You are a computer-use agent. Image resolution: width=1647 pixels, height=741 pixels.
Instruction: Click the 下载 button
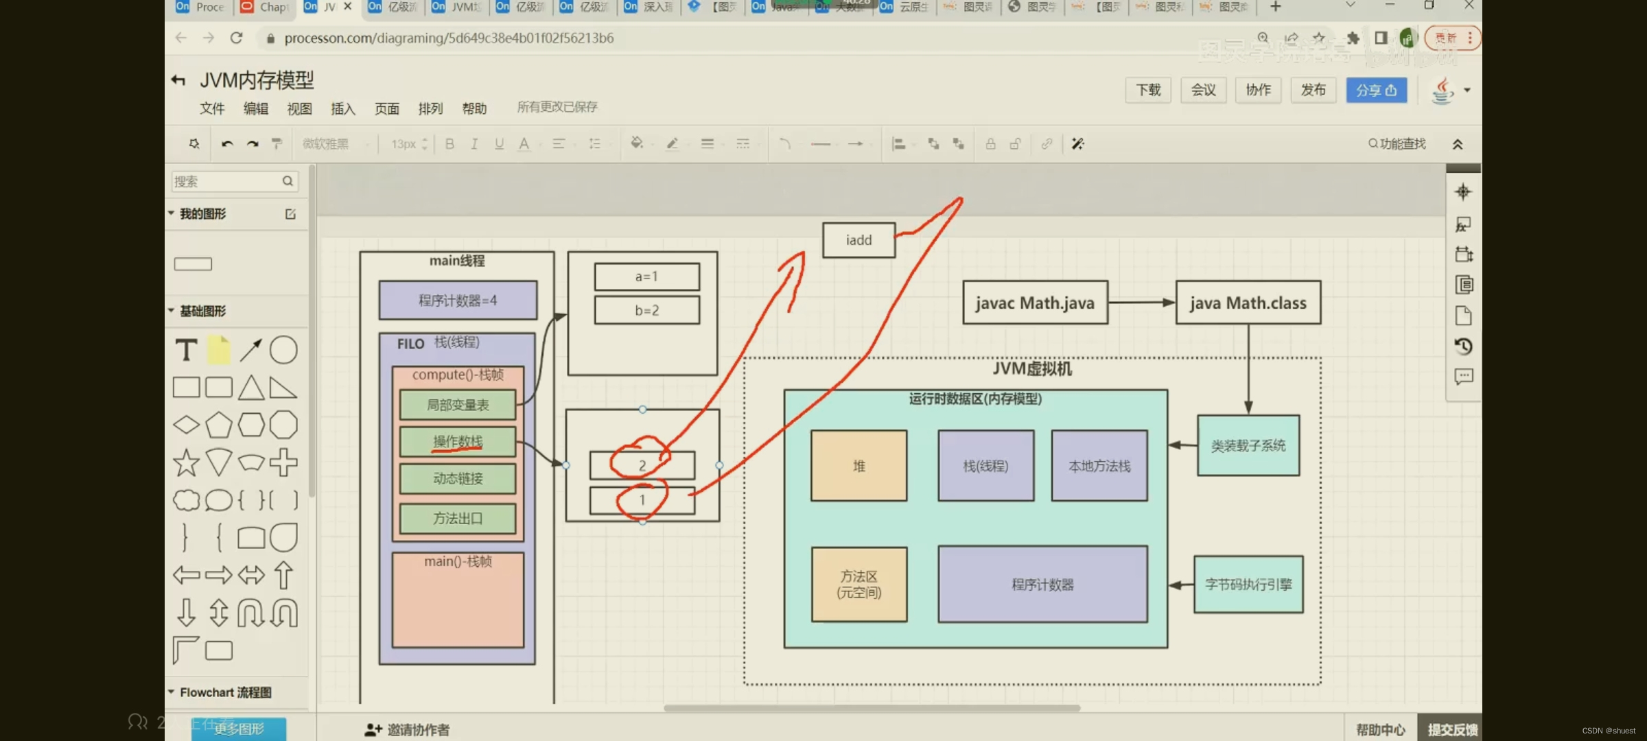click(1148, 90)
